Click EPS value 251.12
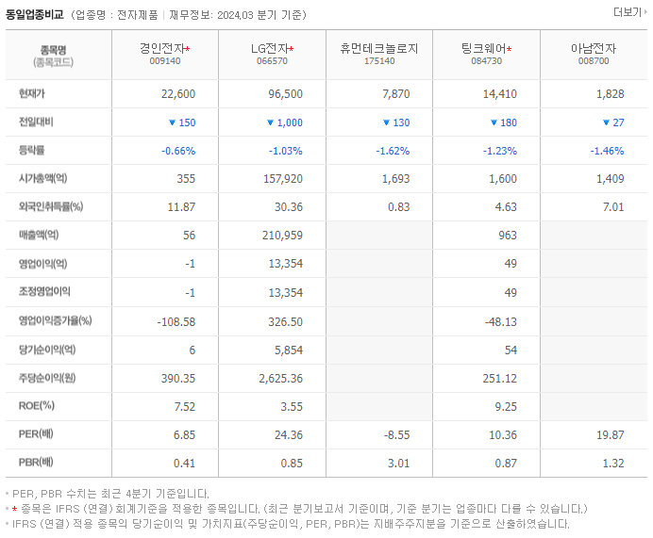The image size is (653, 538). [500, 379]
